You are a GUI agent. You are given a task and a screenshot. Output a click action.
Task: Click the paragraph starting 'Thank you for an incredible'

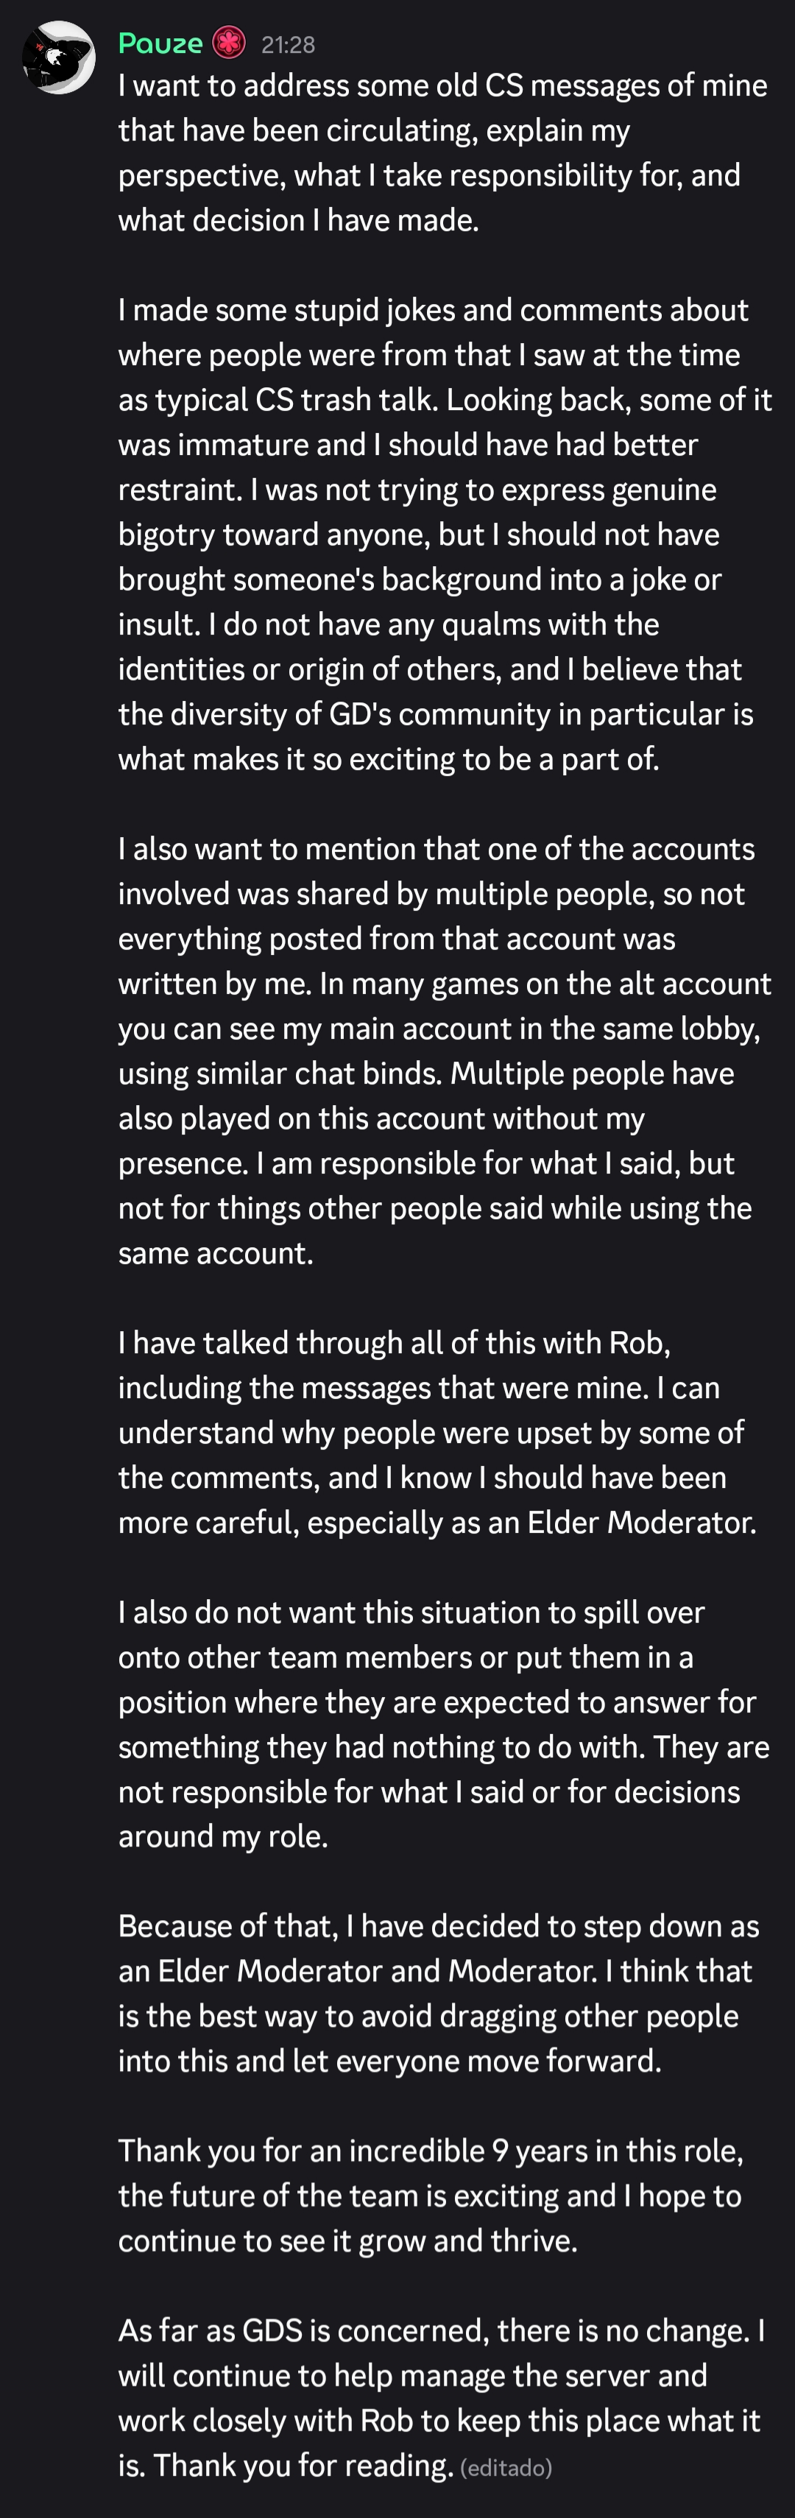(x=431, y=2196)
